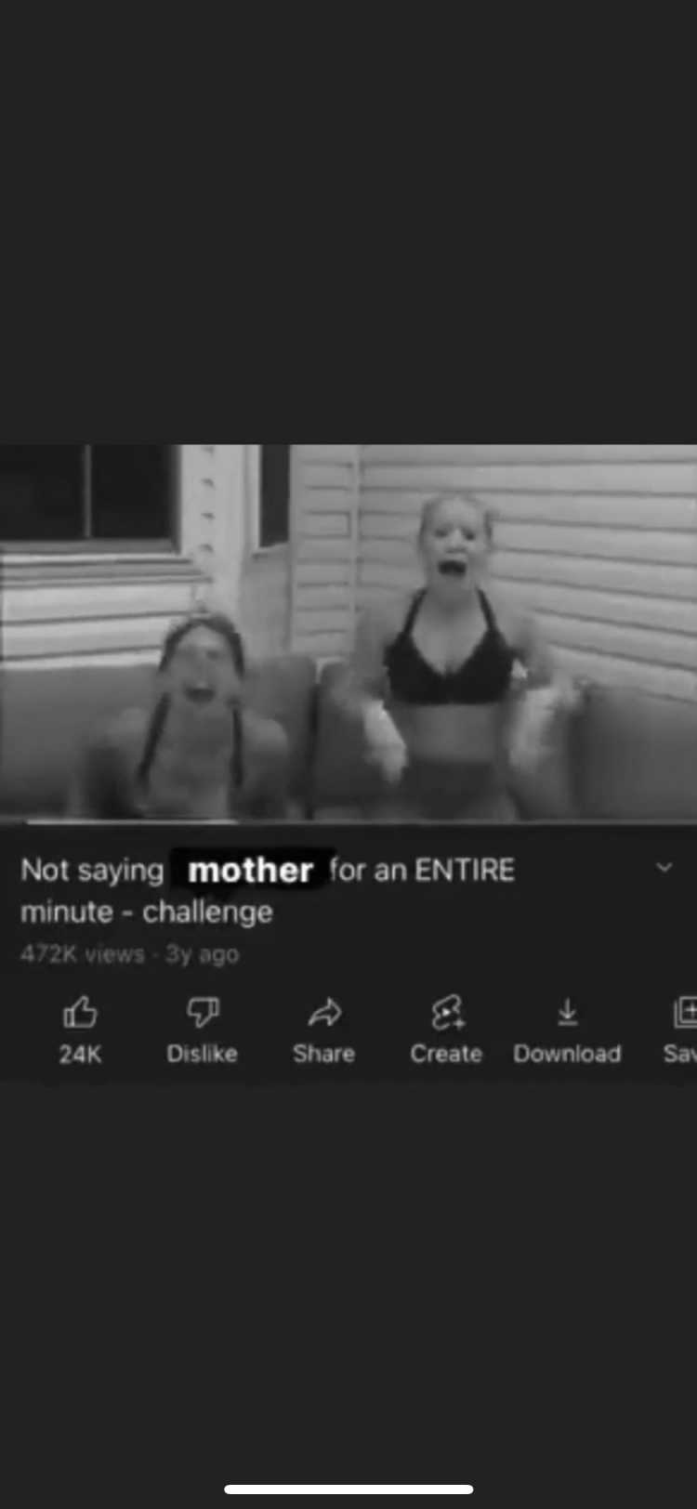Viewport: 697px width, 1509px height.
Task: Tap the thumbs-up like icon
Action: 80,1012
